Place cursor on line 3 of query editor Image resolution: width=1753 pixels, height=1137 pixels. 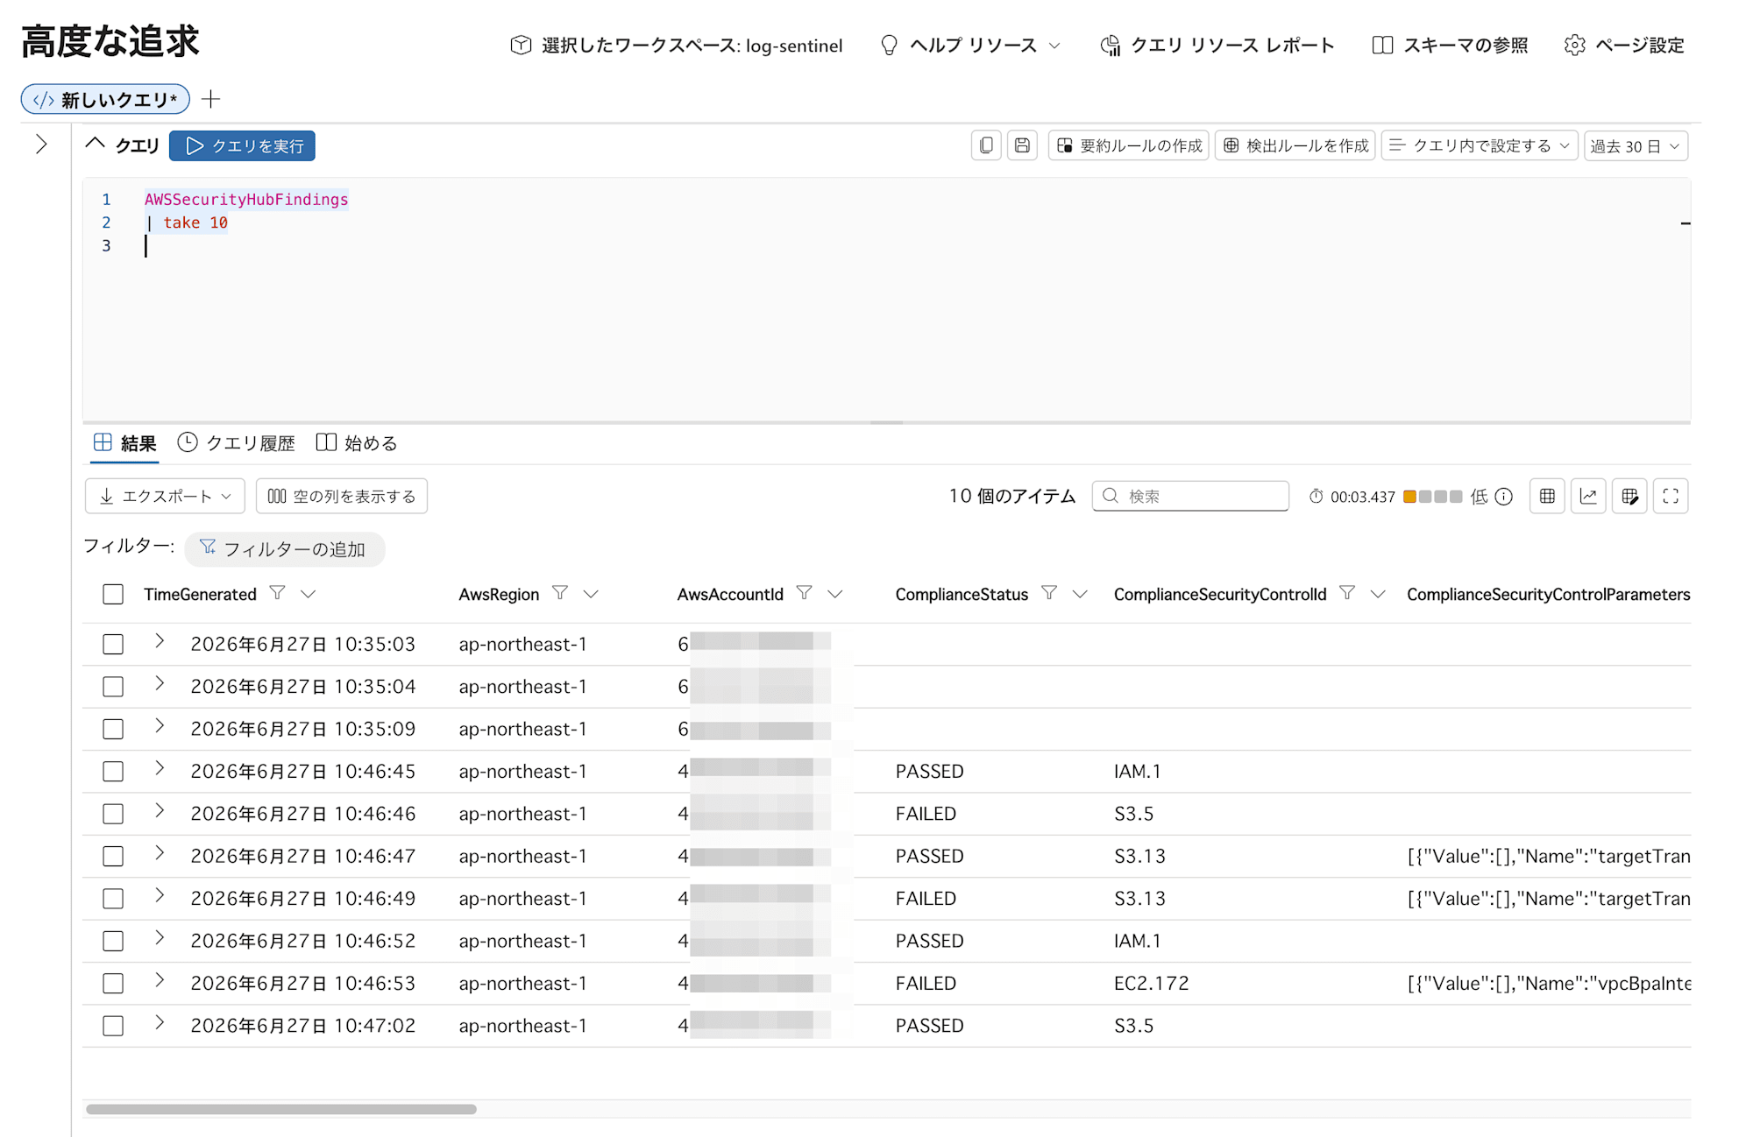pos(146,246)
